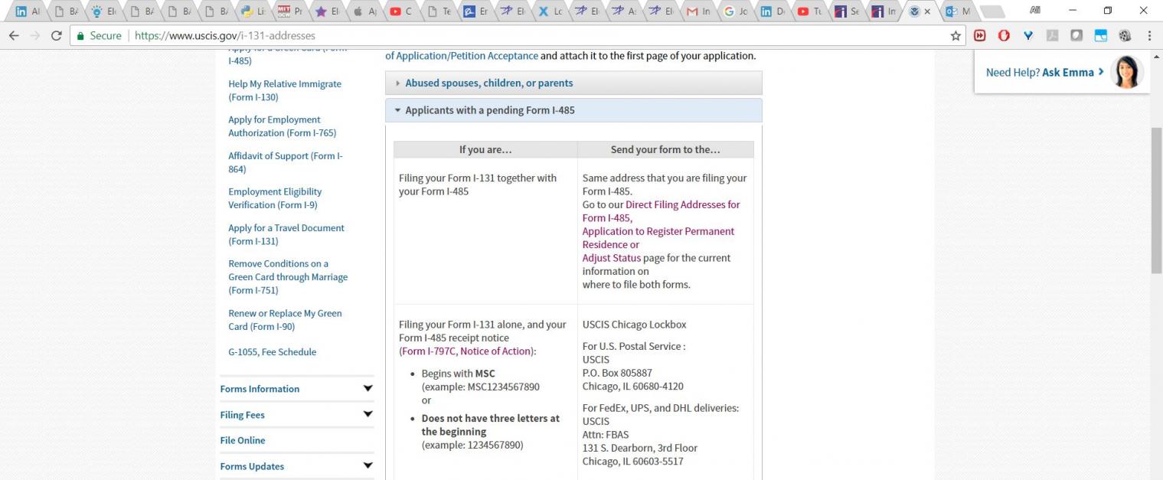Image resolution: width=1163 pixels, height=480 pixels.
Task: Expand the Forms Information sidebar menu
Action: (x=368, y=389)
